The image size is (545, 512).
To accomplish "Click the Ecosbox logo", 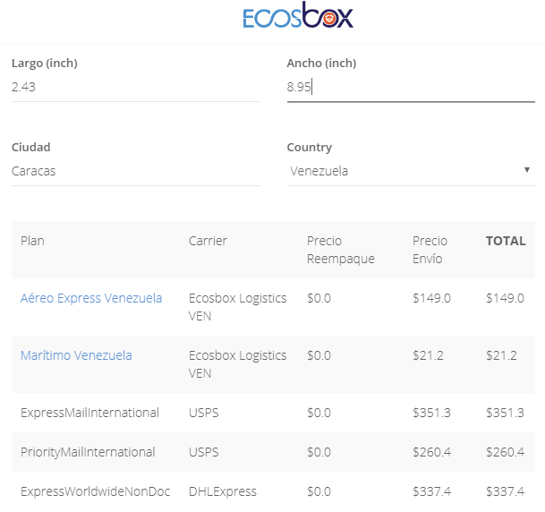I will click(x=298, y=17).
